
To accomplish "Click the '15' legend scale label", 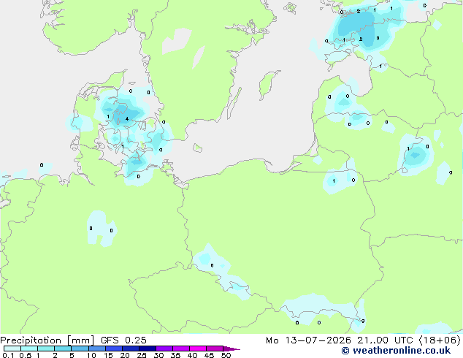I will 108,355.
